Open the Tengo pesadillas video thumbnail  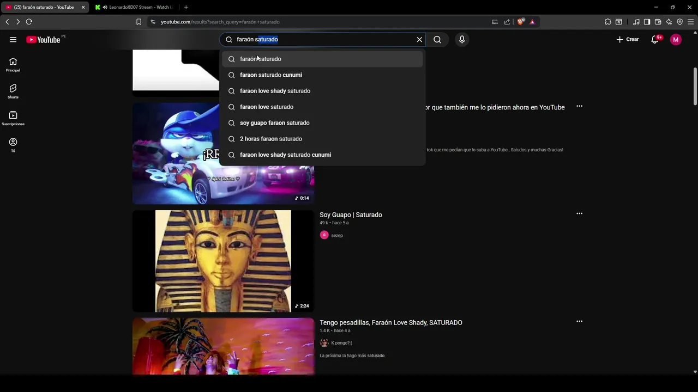coord(223,346)
